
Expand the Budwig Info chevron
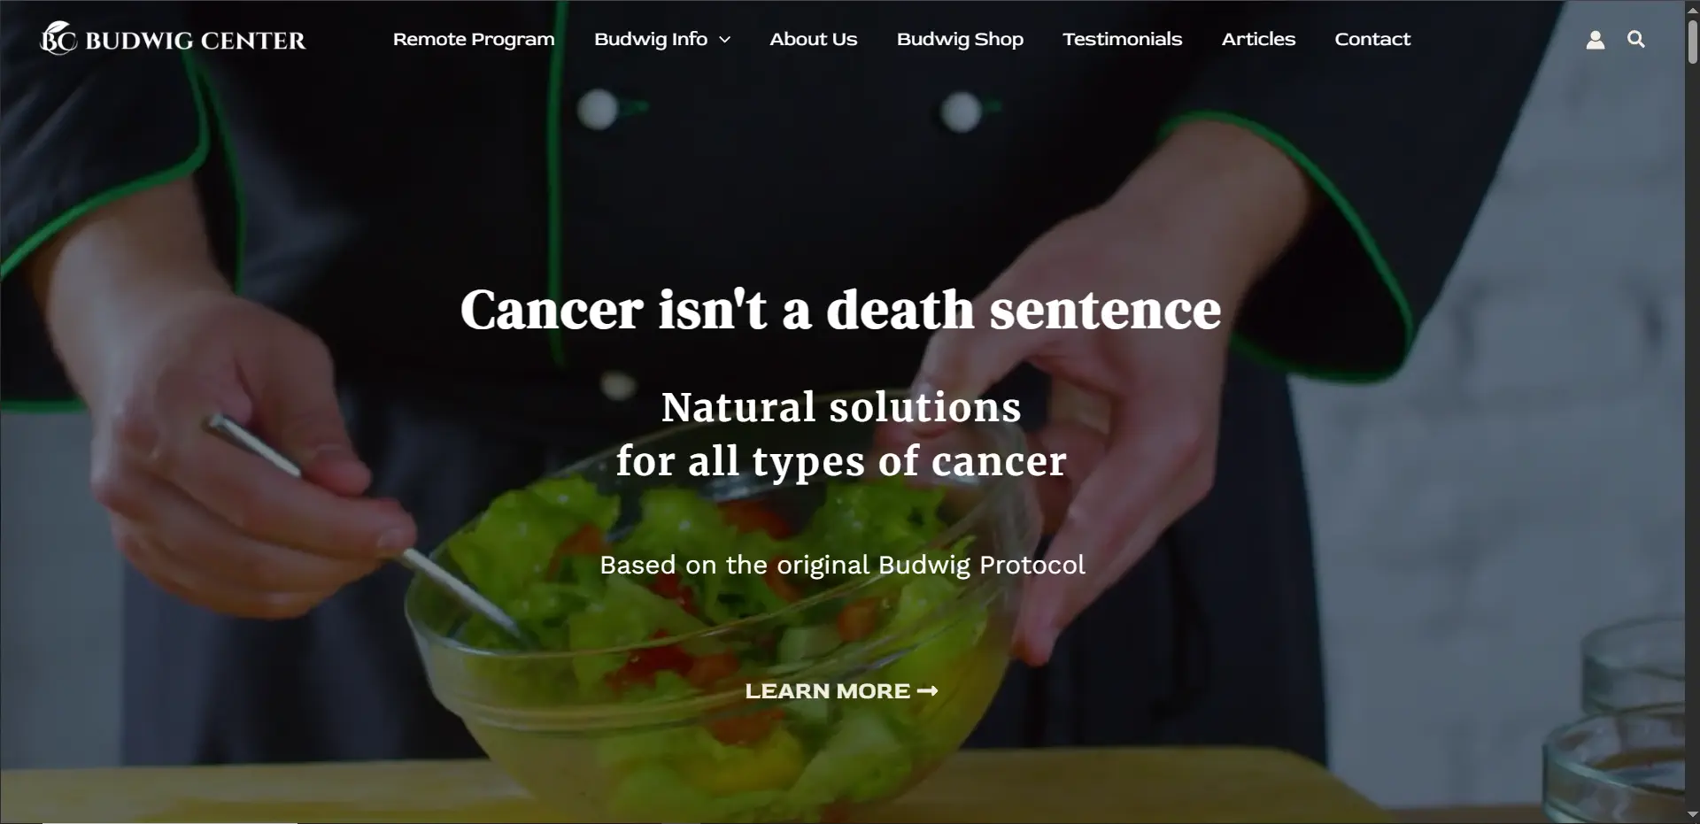tap(724, 40)
